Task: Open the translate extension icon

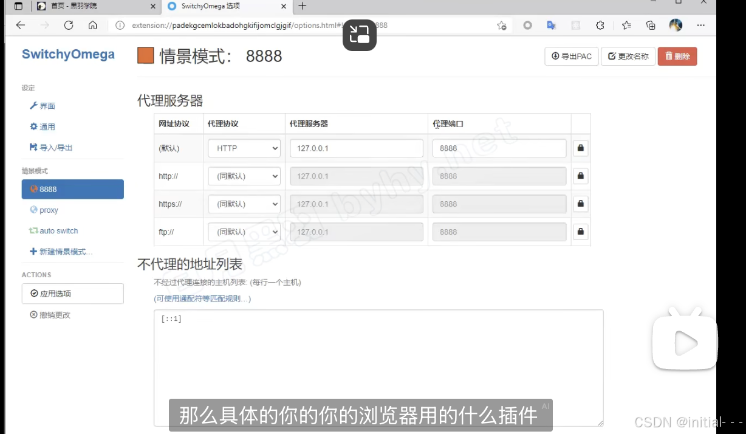Action: click(551, 26)
